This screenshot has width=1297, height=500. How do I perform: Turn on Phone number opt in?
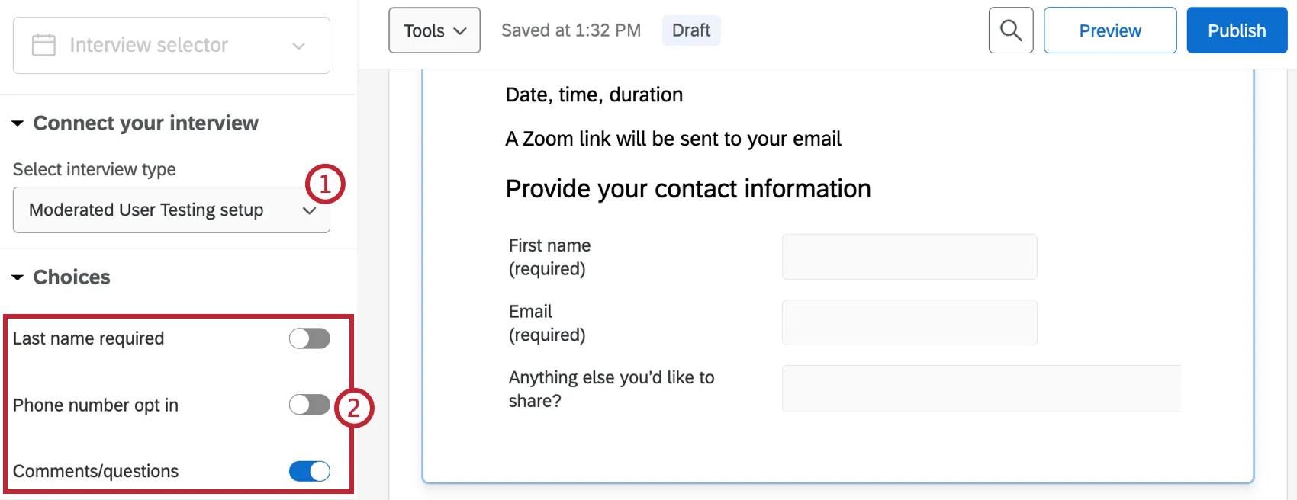tap(309, 405)
